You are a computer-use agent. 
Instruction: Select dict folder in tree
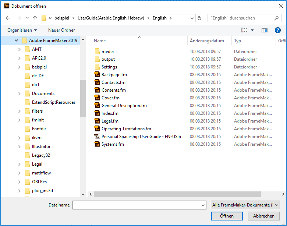pos(36,85)
